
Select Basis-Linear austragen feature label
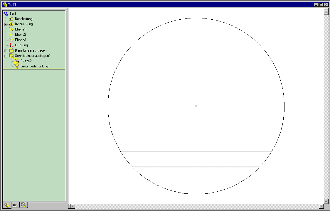click(x=31, y=50)
